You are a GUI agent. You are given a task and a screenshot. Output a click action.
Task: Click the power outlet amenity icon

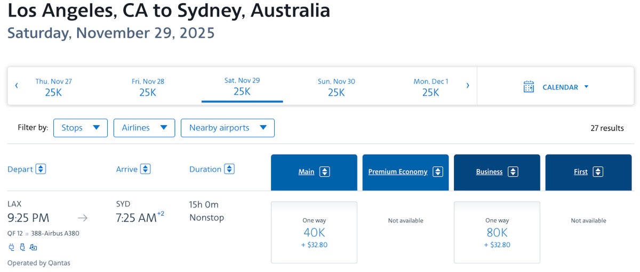pyautogui.click(x=11, y=247)
